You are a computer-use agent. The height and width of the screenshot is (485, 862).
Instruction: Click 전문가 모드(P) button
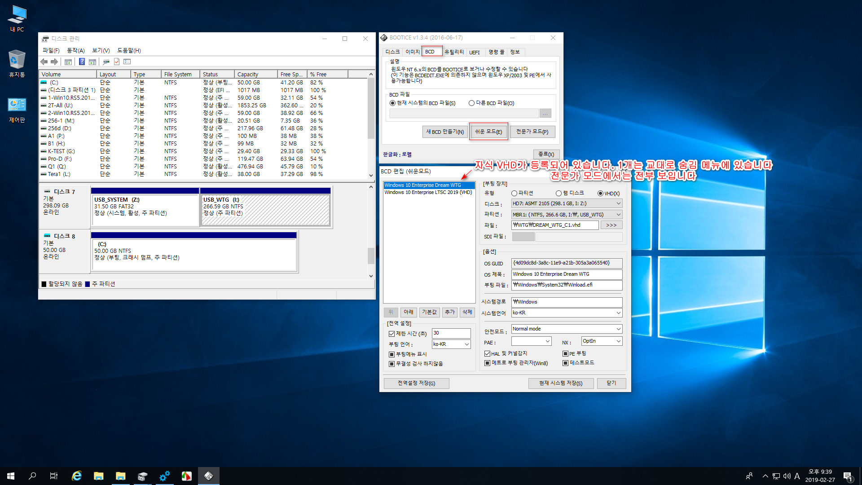click(532, 132)
